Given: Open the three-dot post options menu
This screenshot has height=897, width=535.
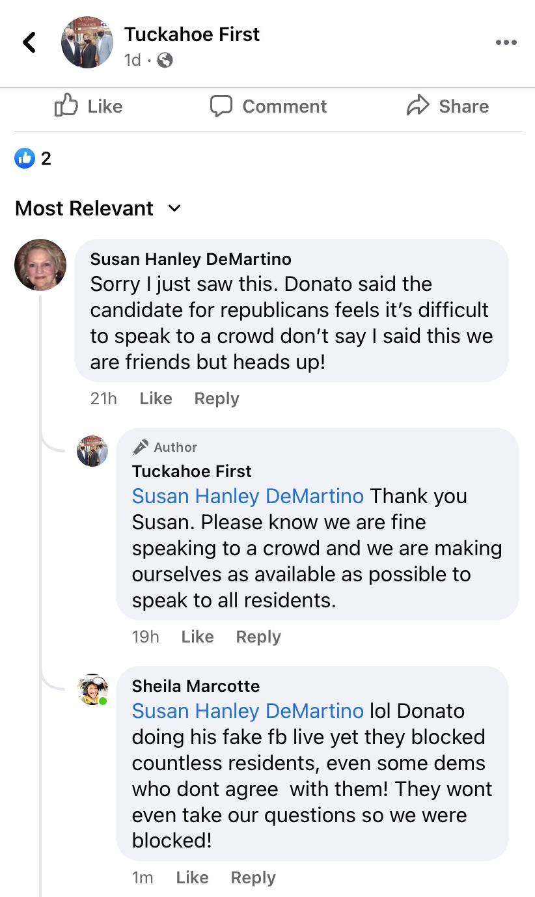Looking at the screenshot, I should 506,42.
